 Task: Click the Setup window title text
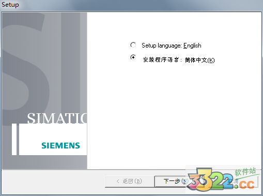coord(10,5)
